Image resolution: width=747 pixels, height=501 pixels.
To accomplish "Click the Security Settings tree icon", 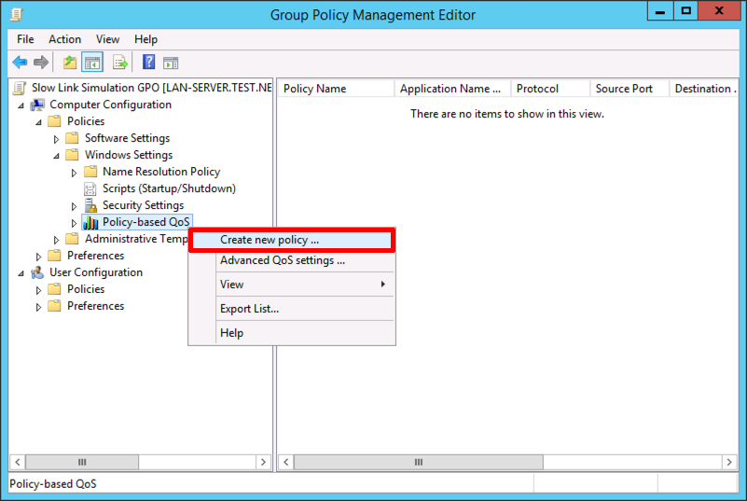I will [x=90, y=205].
